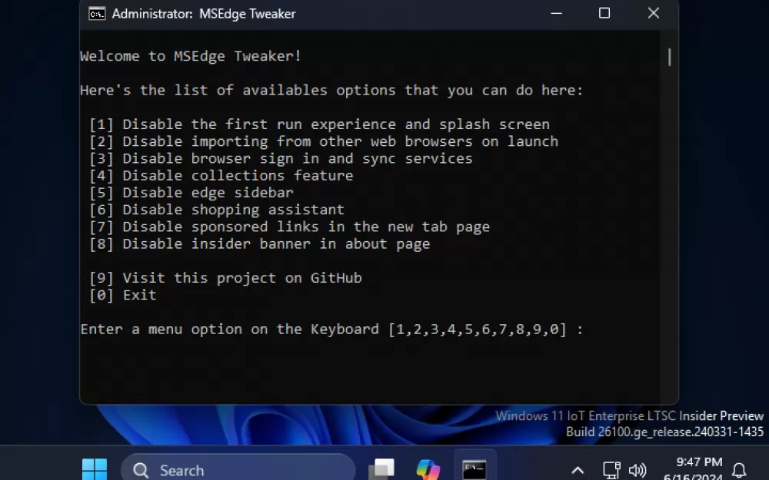Image resolution: width=769 pixels, height=480 pixels.
Task: Click option [7] Disable sponsored links
Action: coord(289,227)
